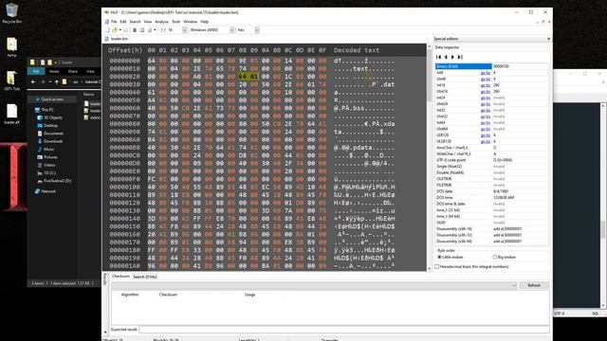The image size is (607, 341).
Task: Click go to link for Int8 row
Action: coord(485,73)
